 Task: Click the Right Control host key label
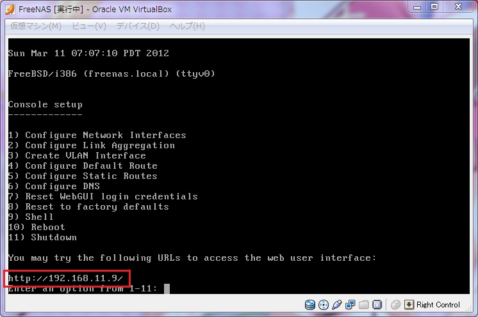point(438,305)
